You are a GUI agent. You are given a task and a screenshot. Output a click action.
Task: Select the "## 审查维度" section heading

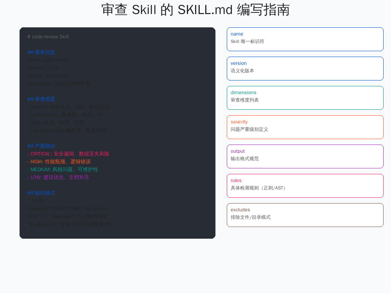click(x=41, y=99)
